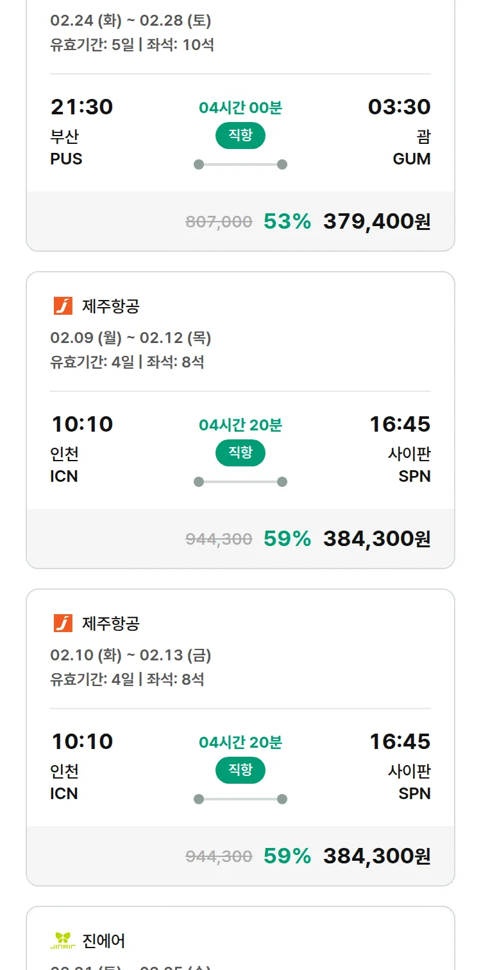
Task: Click the 02.10 (화) ~ 02.13 (금) date range
Action: [x=131, y=655]
